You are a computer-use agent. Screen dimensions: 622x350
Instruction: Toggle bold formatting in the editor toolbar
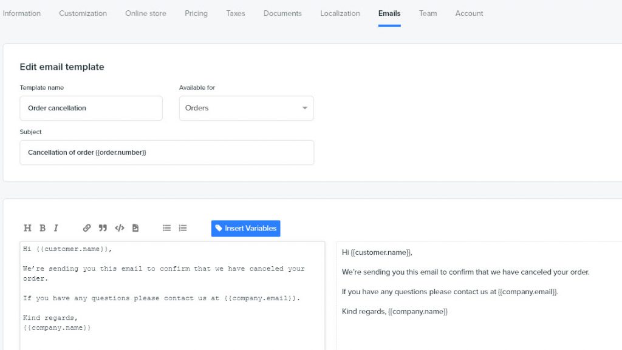tap(43, 228)
